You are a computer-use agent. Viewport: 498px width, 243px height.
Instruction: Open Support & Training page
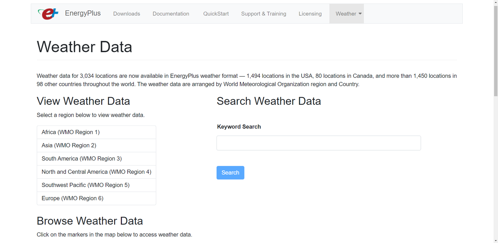[264, 14]
